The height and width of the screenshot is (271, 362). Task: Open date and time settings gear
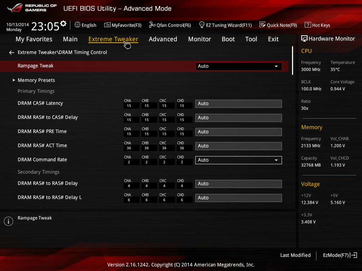pyautogui.click(x=63, y=24)
